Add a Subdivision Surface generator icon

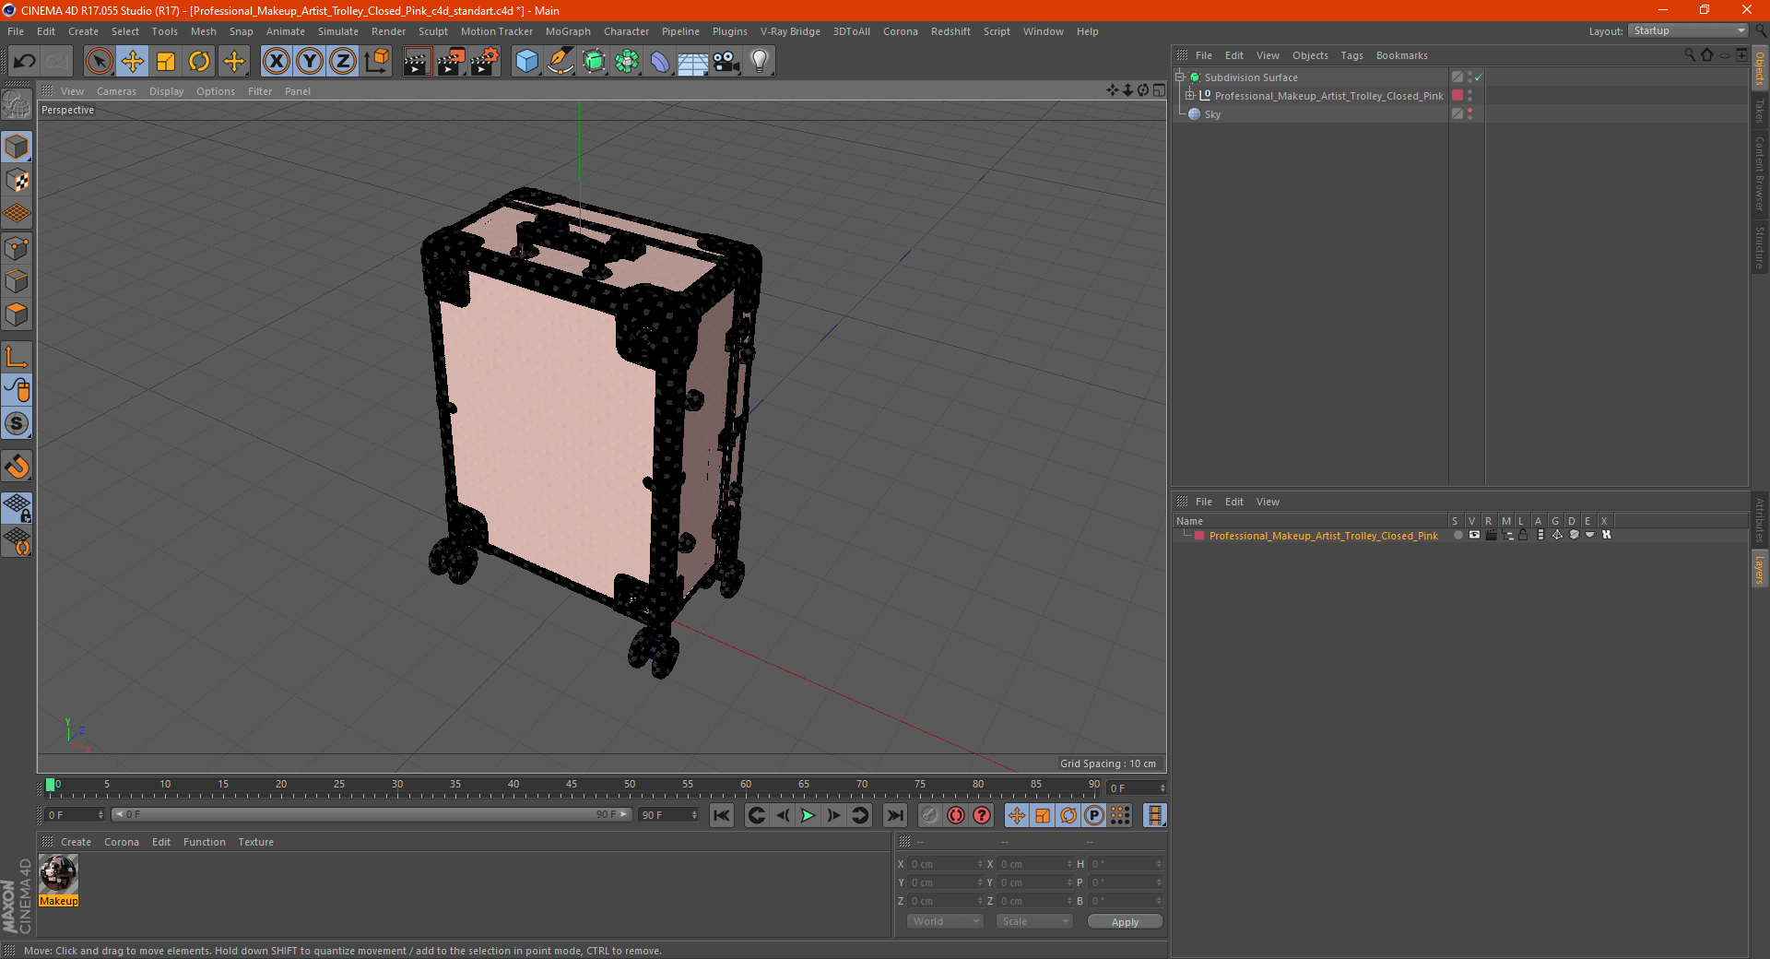tap(594, 62)
